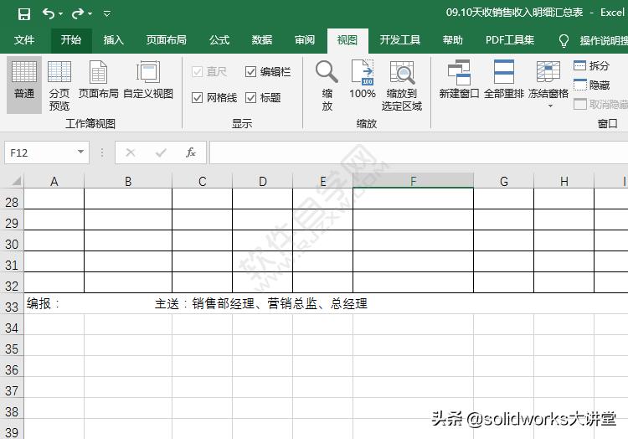Screen dimensions: 628x439
Task: Open the Name Box dropdown arrow
Action: pos(81,152)
